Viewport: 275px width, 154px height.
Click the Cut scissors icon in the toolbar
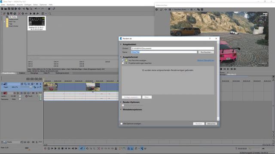24,9
